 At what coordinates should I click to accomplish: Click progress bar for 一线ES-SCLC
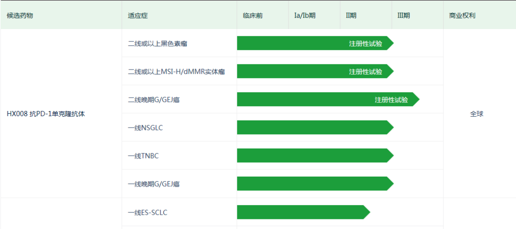click(303, 212)
